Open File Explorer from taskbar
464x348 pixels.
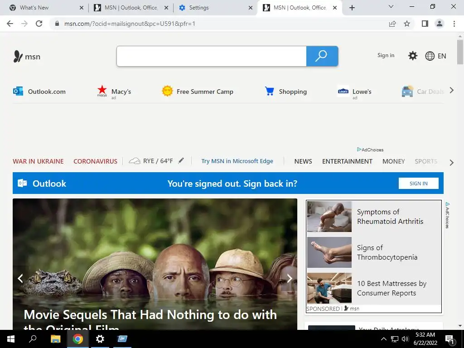click(55, 339)
